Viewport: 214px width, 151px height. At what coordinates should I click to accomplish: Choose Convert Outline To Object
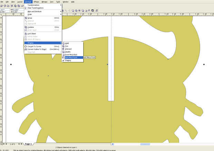pyautogui.click(x=43, y=49)
